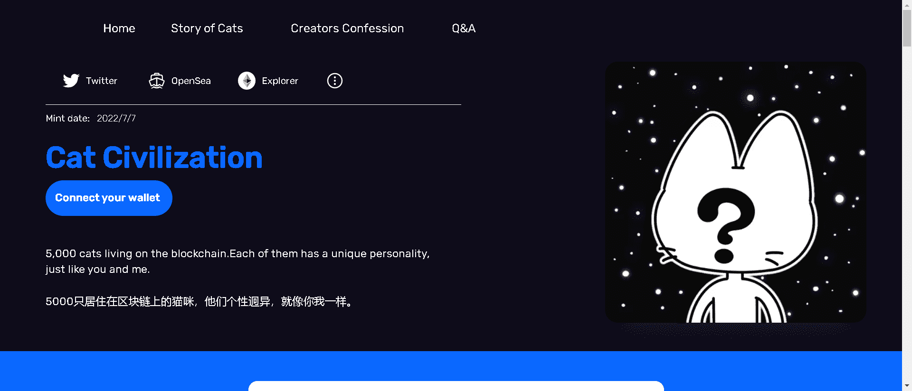Open the Explorer text link
The image size is (912, 391).
280,81
